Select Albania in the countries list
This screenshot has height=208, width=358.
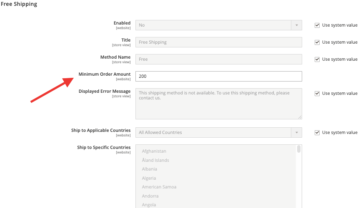click(x=150, y=169)
